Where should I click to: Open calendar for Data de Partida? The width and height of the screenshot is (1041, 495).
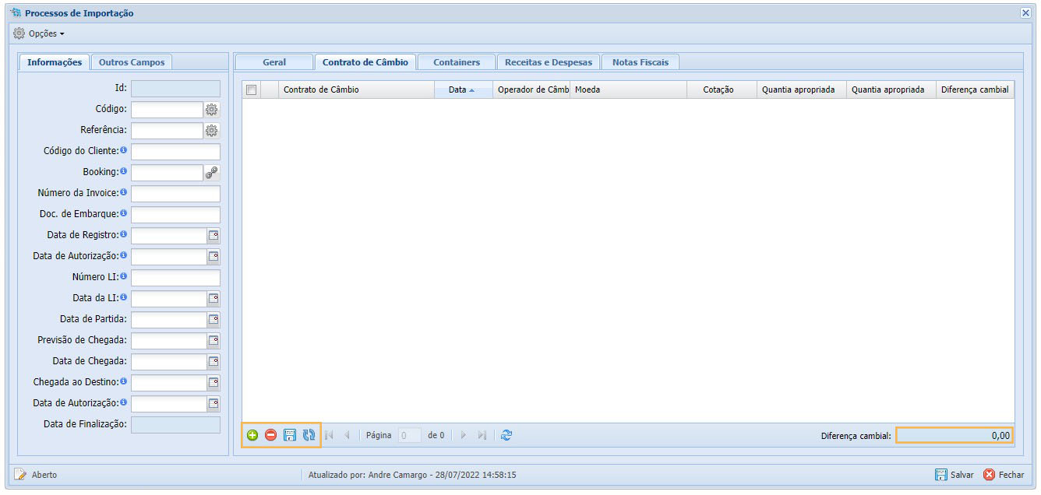[213, 320]
